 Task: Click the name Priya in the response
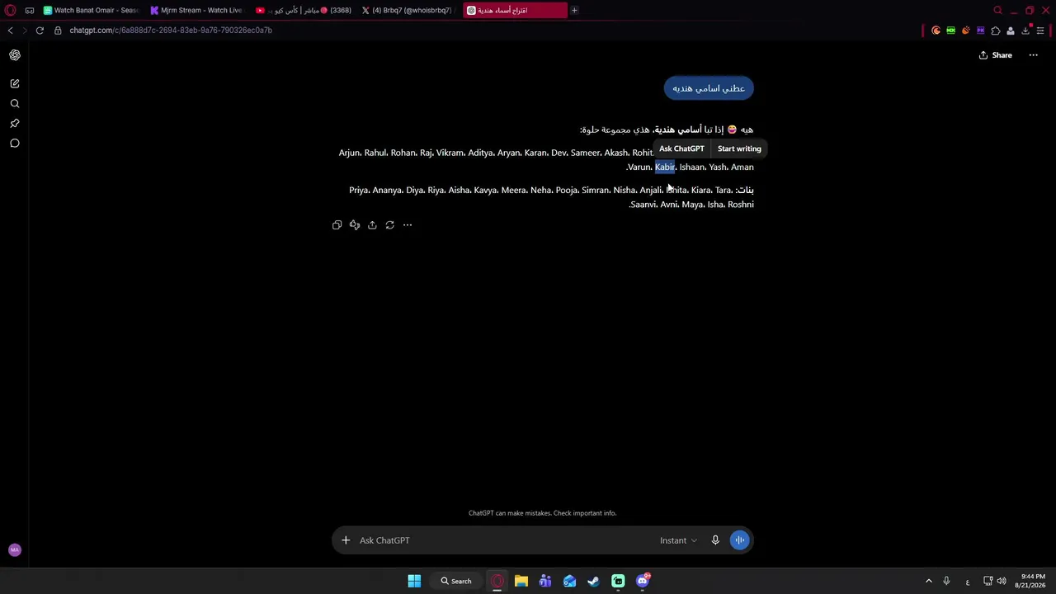tap(358, 190)
